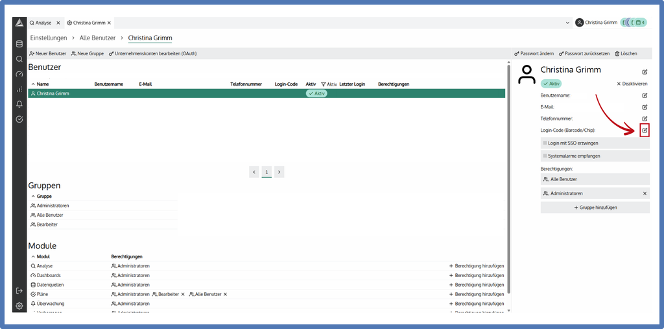664x329 pixels.
Task: Click Passwort zurücksetzen
Action: tap(584, 54)
